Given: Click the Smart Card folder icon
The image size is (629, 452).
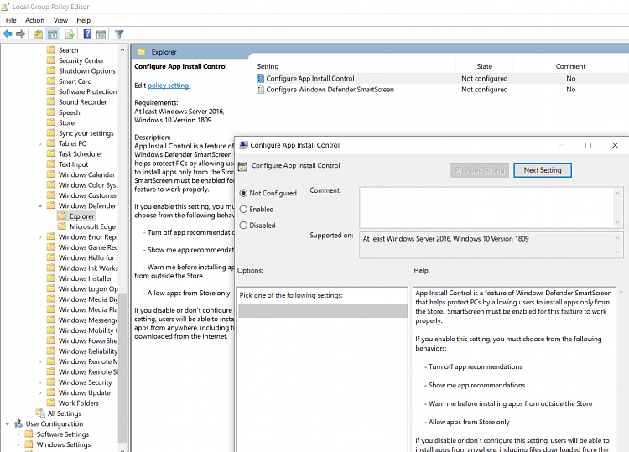Looking at the screenshot, I should (50, 81).
